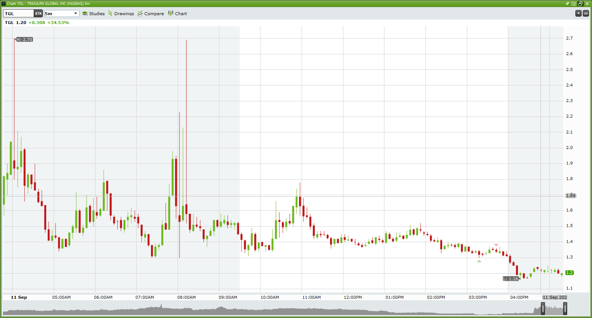
Task: Click the Compare label
Action: coord(154,14)
